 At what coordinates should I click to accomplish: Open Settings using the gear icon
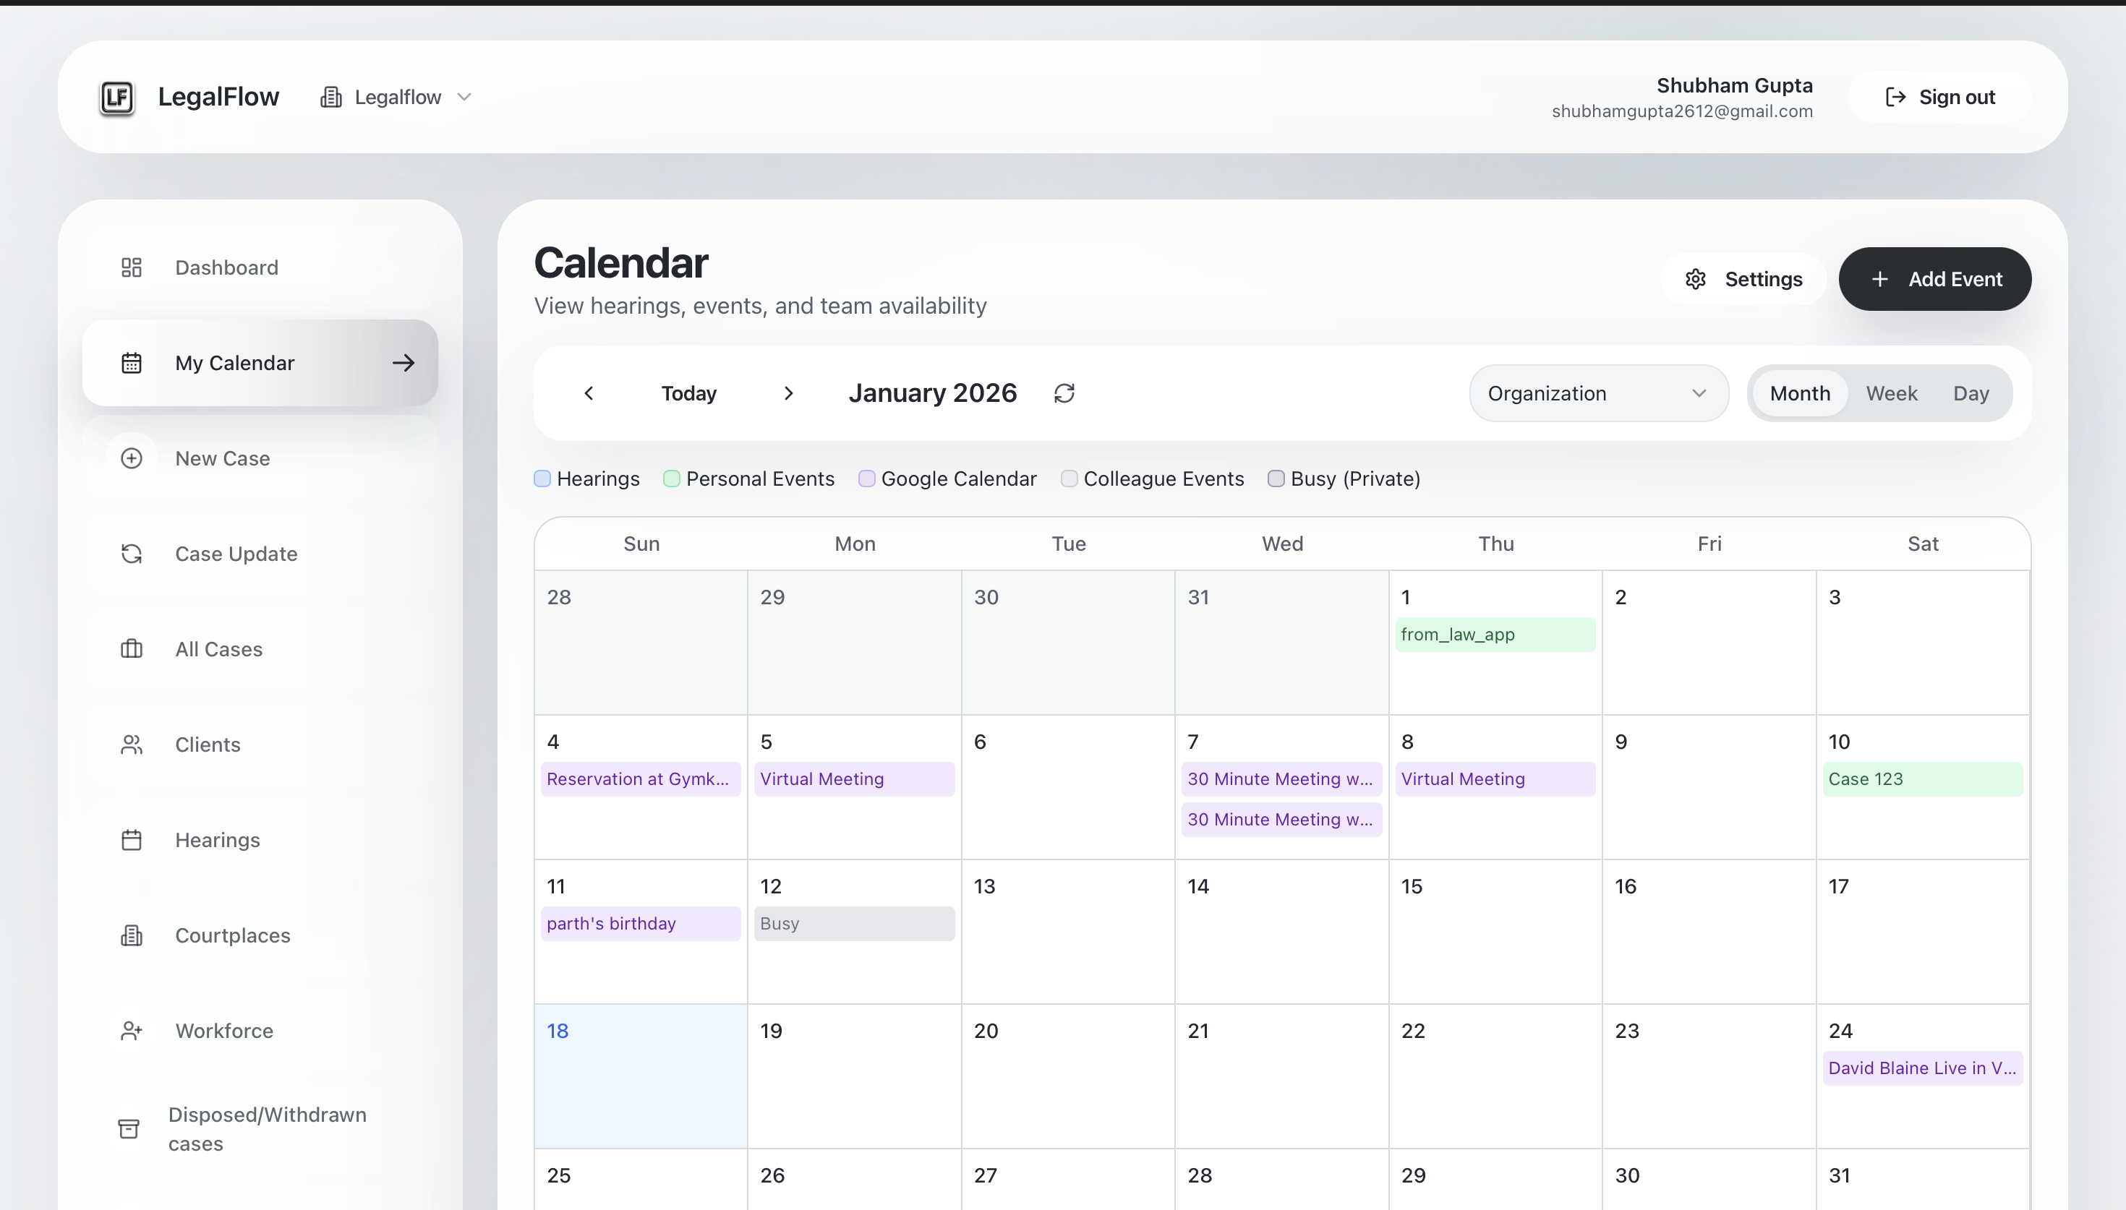pos(1696,278)
